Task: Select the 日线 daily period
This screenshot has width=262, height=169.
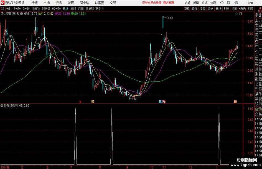Action: point(65,9)
